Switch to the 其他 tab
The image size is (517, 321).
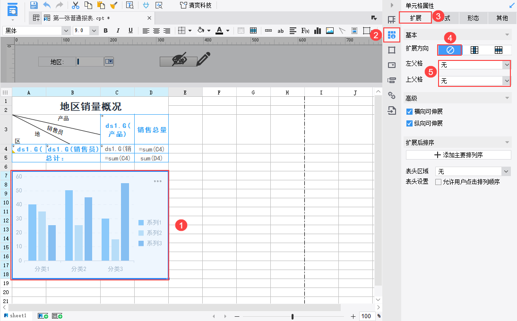(x=502, y=18)
